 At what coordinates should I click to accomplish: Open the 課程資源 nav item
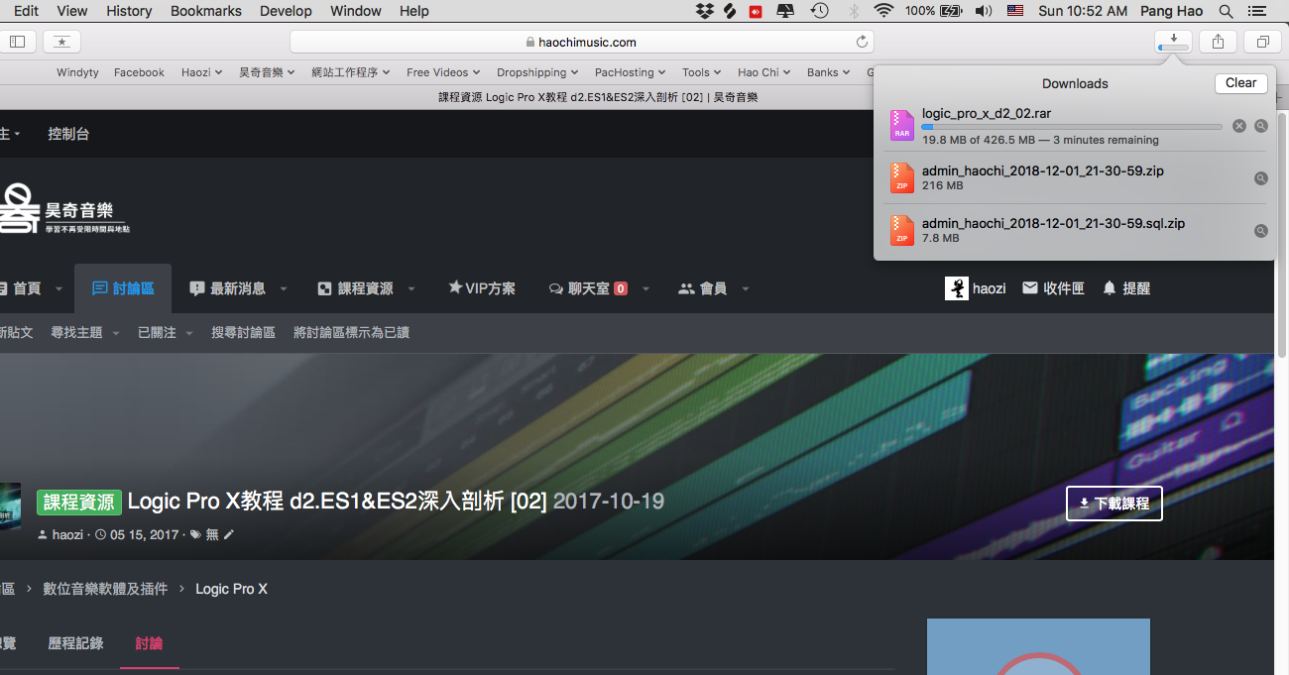[x=355, y=288]
